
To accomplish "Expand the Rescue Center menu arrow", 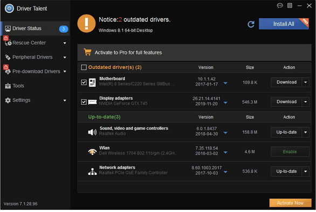I will tap(65, 43).
